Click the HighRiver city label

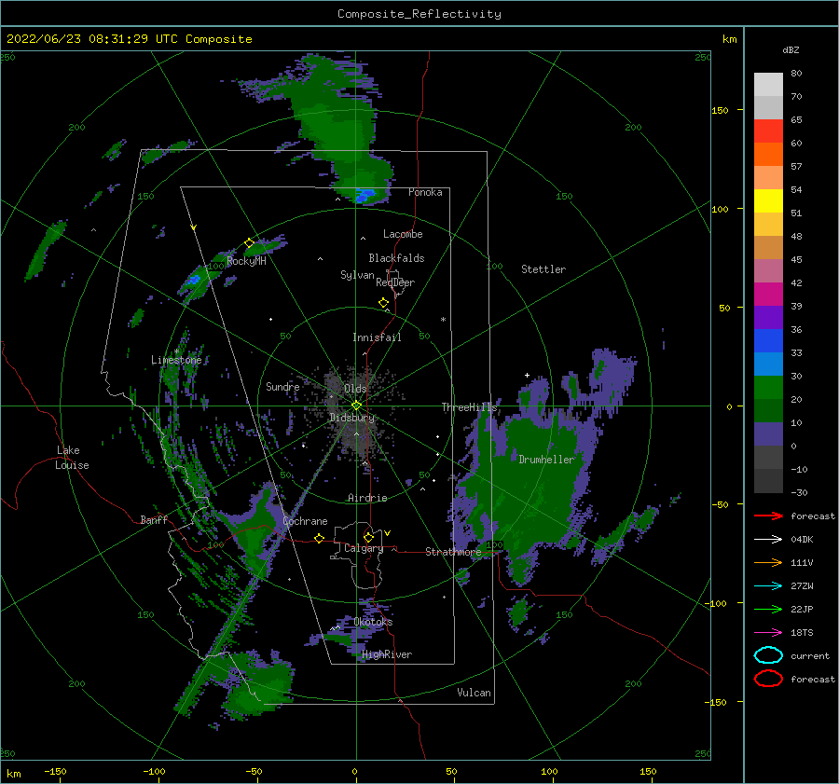[x=387, y=654]
